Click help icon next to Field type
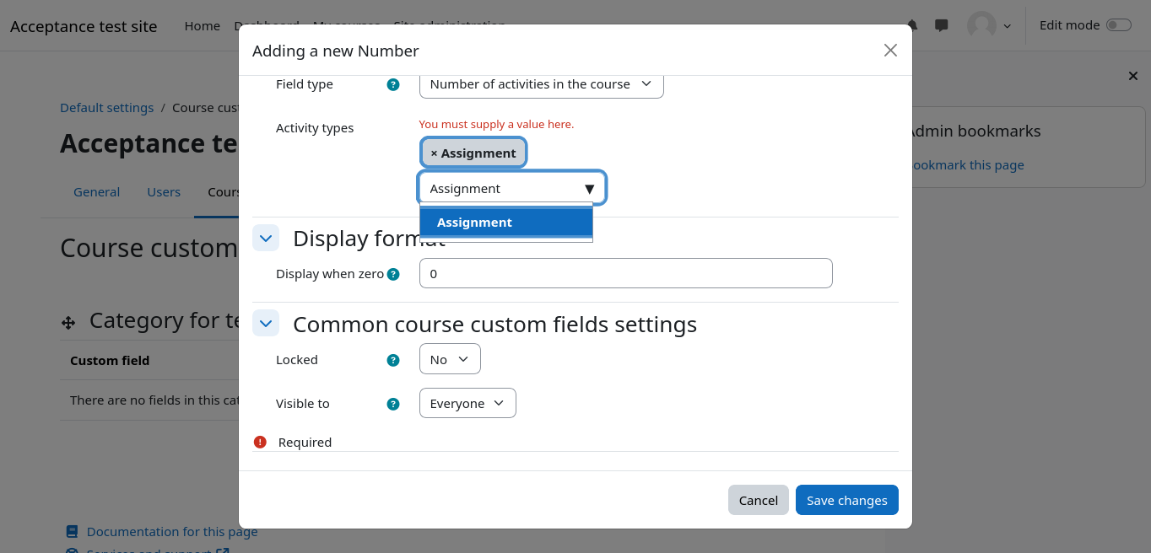The image size is (1151, 553). (x=392, y=84)
